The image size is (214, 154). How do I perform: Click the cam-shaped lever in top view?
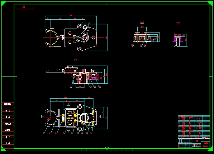85,35
